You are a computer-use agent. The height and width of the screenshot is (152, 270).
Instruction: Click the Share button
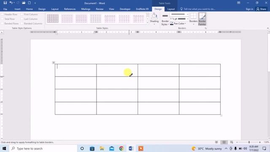tap(261, 9)
